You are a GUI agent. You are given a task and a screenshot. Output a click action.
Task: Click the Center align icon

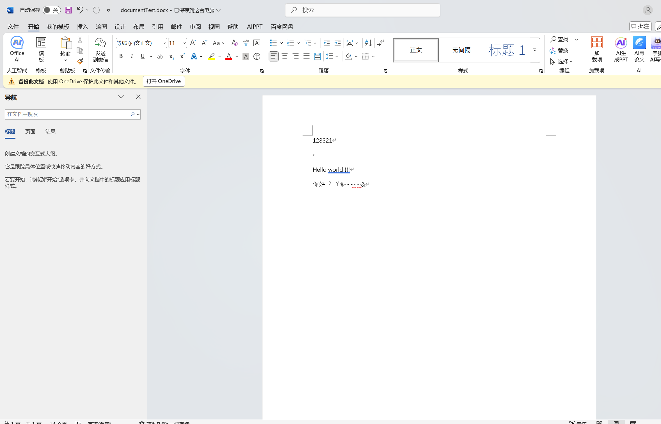click(284, 56)
